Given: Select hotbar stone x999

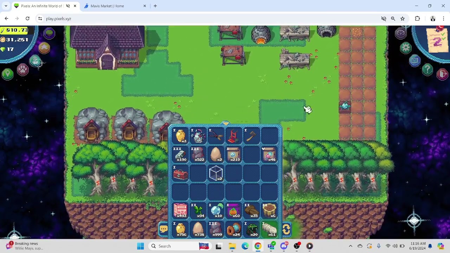Looking at the screenshot, I should pos(216,229).
